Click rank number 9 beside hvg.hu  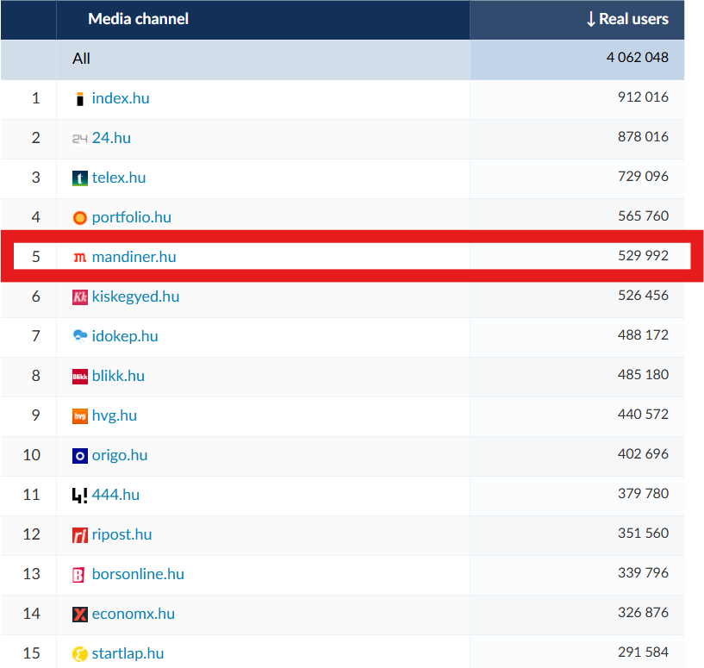[x=36, y=415]
